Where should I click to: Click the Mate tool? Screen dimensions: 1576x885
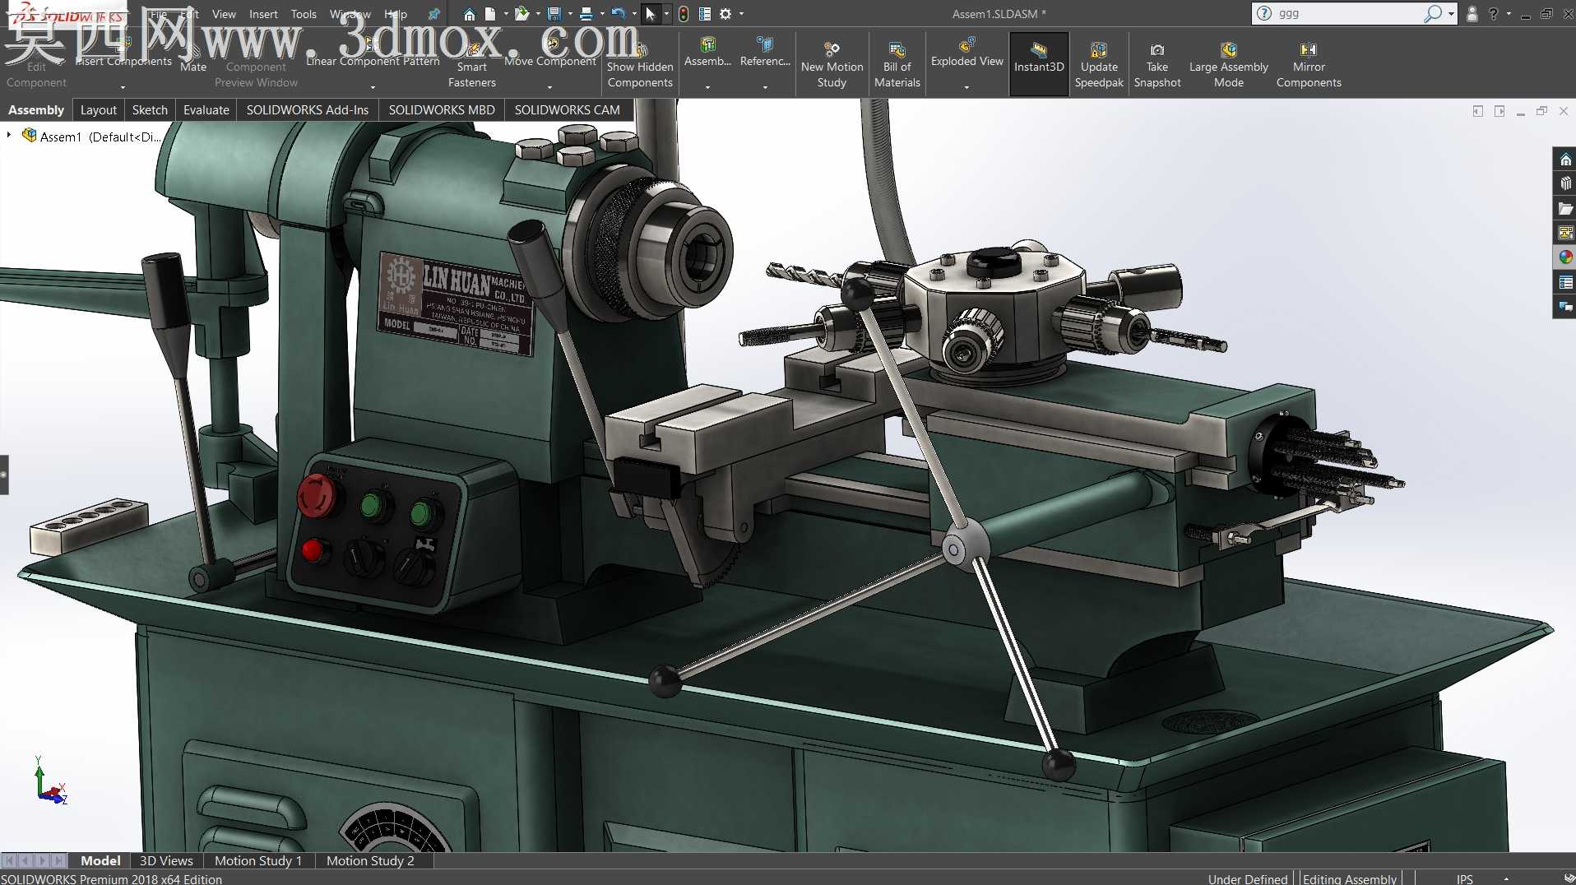coord(193,59)
